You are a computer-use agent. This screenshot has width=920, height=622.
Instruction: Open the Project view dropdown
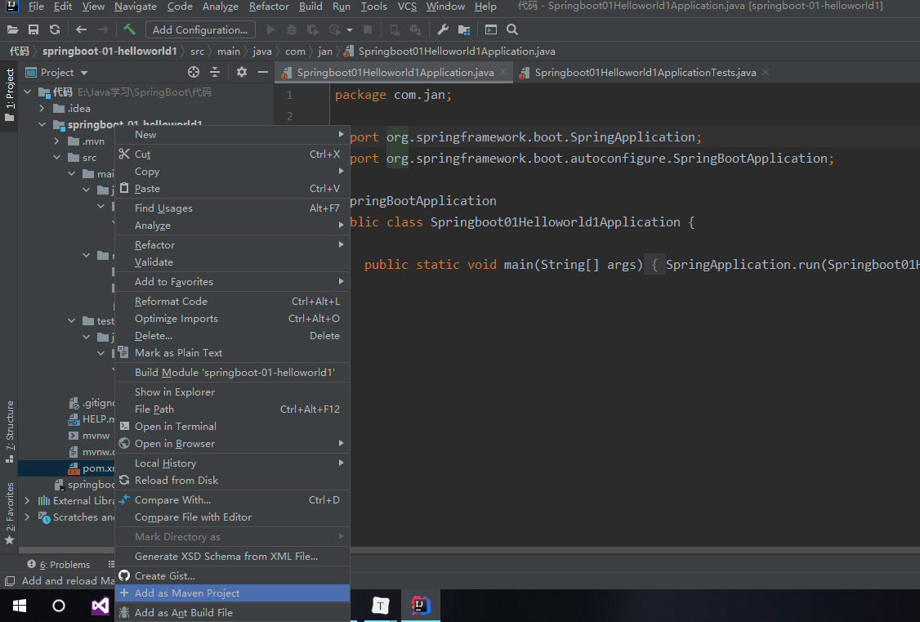[x=84, y=73]
